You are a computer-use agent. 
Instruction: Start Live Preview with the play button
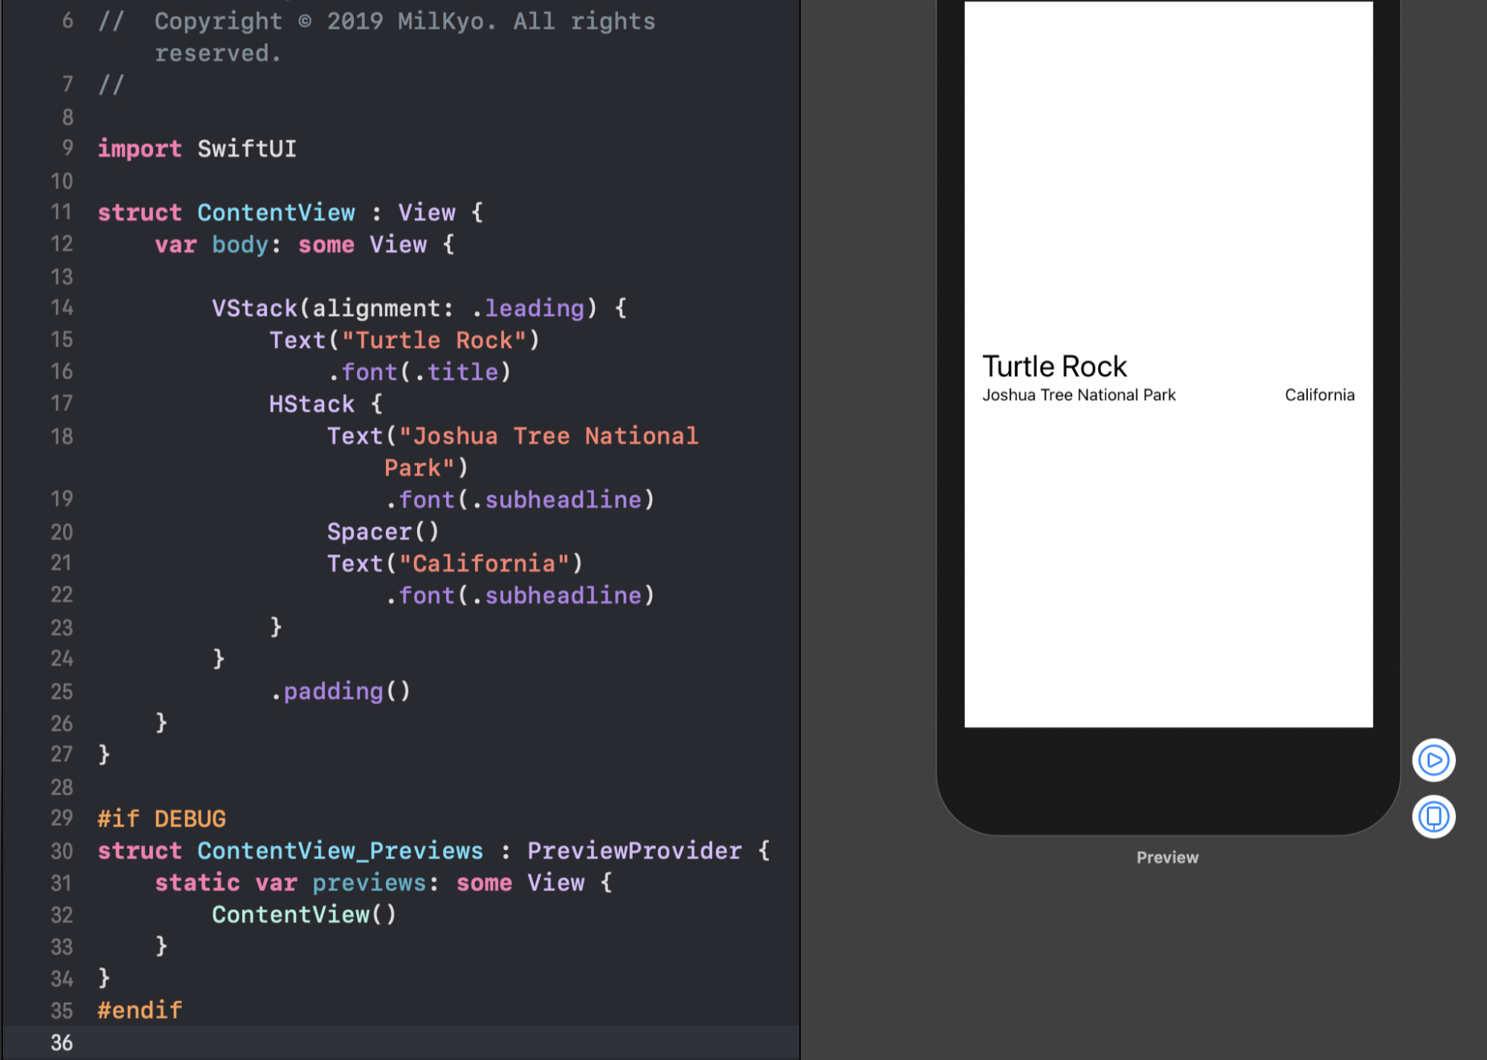pyautogui.click(x=1433, y=760)
